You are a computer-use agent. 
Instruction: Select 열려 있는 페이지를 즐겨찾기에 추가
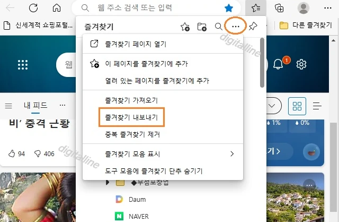pos(163,81)
